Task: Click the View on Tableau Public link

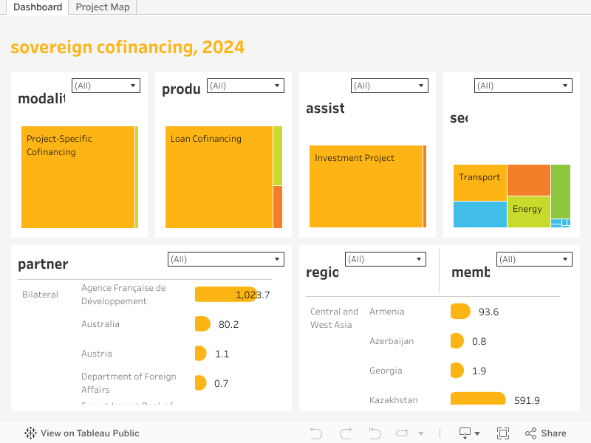Action: pos(89,433)
